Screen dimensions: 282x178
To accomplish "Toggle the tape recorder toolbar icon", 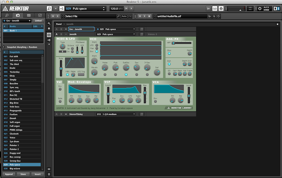I will point(215,8).
